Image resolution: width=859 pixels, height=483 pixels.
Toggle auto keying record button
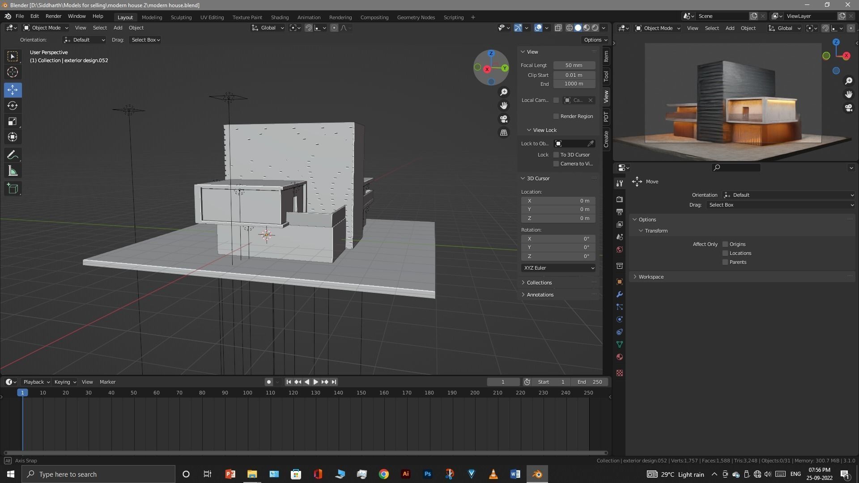268,382
